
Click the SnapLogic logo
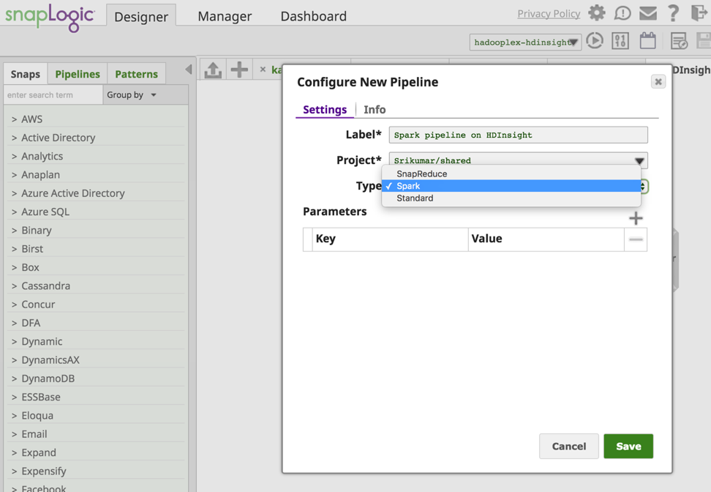pyautogui.click(x=50, y=18)
